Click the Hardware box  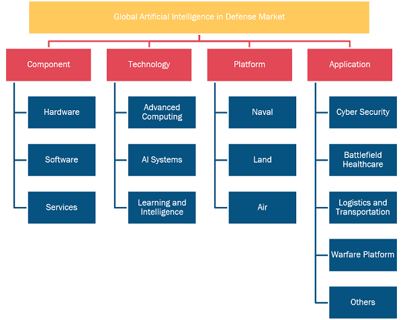coord(62,112)
